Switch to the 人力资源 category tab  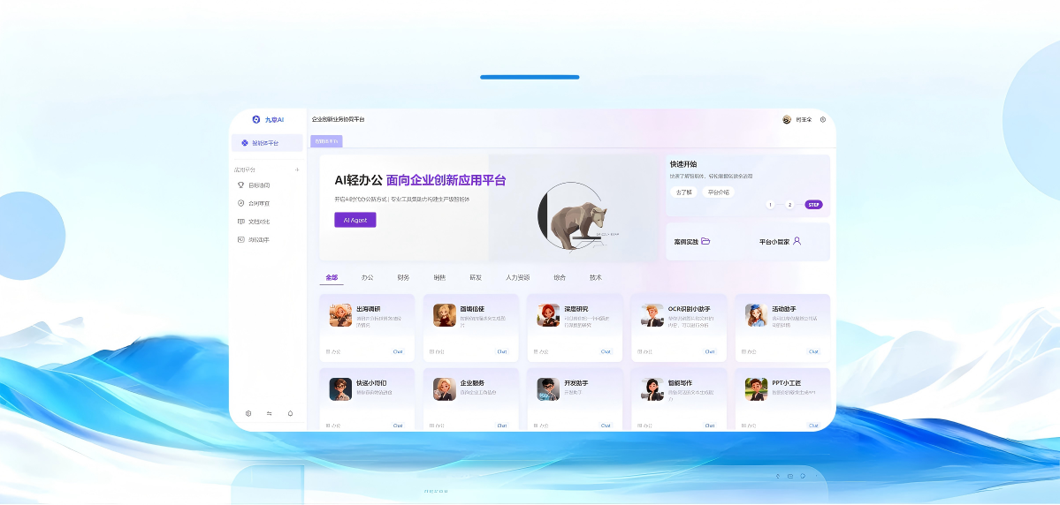pos(518,277)
